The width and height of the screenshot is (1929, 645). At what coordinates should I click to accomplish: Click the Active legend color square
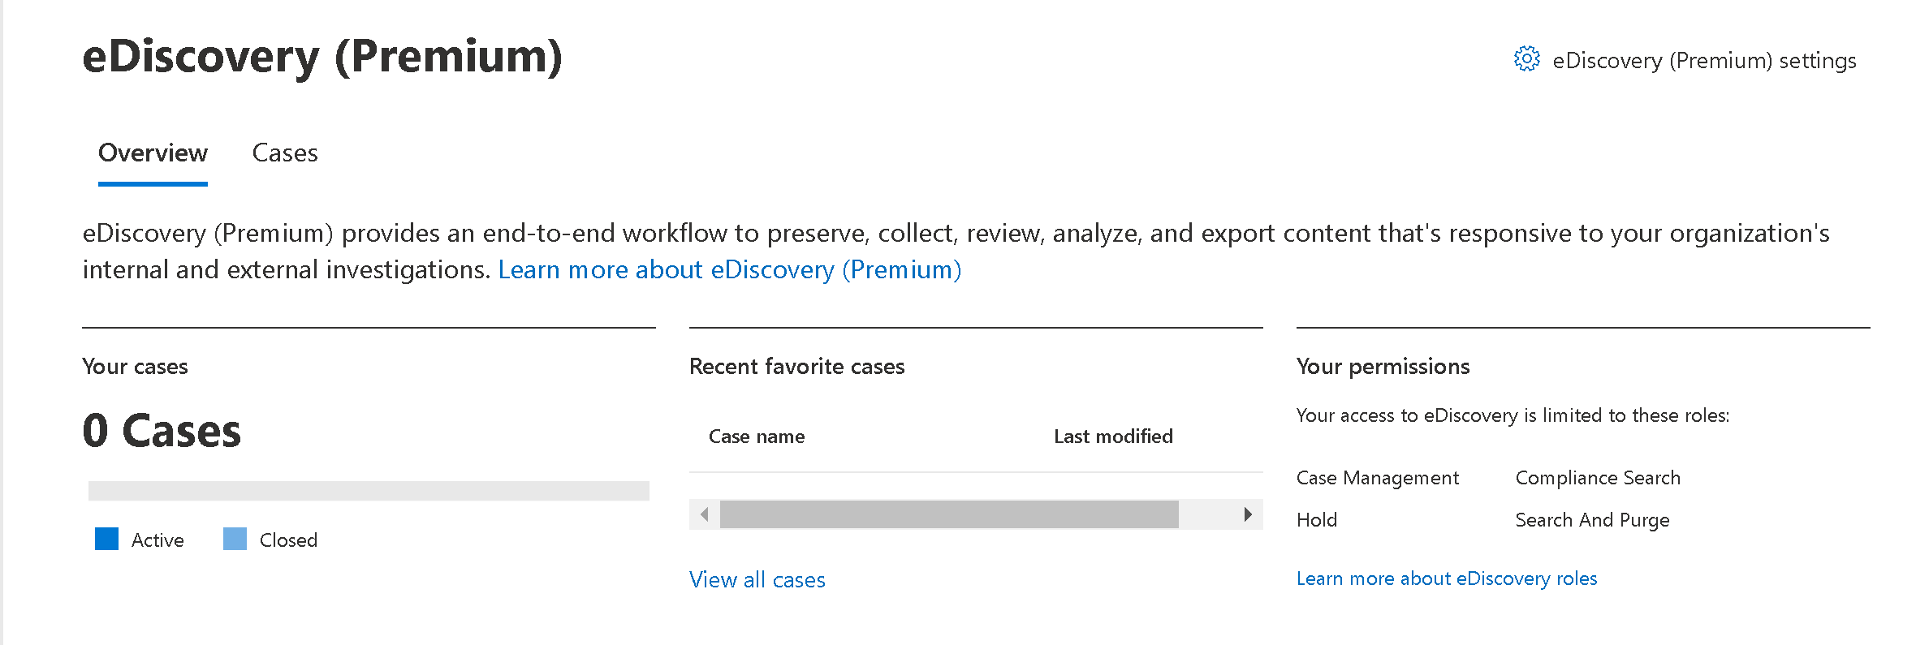(106, 540)
